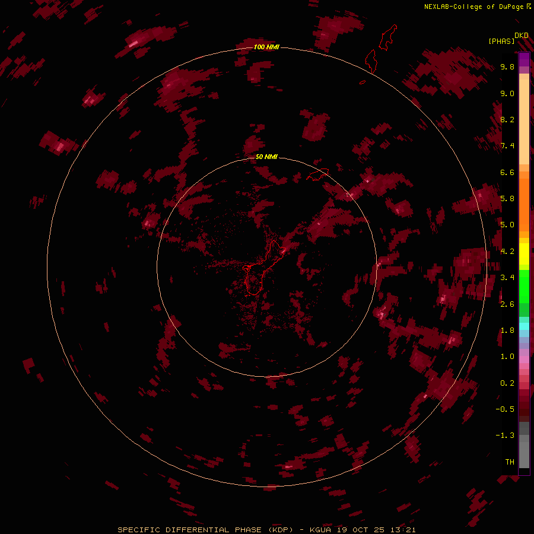
Task: Click the SPECIFIC DIFFERENTIAL PHASE (KDP) product title
Action: pyautogui.click(x=205, y=530)
